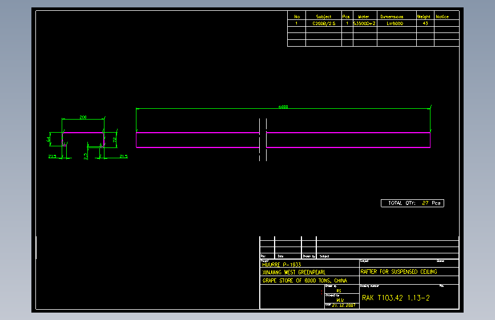Select the right magenta beam segment

pos(348,140)
